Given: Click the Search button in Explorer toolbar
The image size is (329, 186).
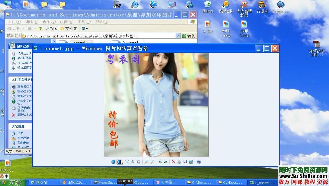Looking at the screenshot, I should [x=53, y=28].
